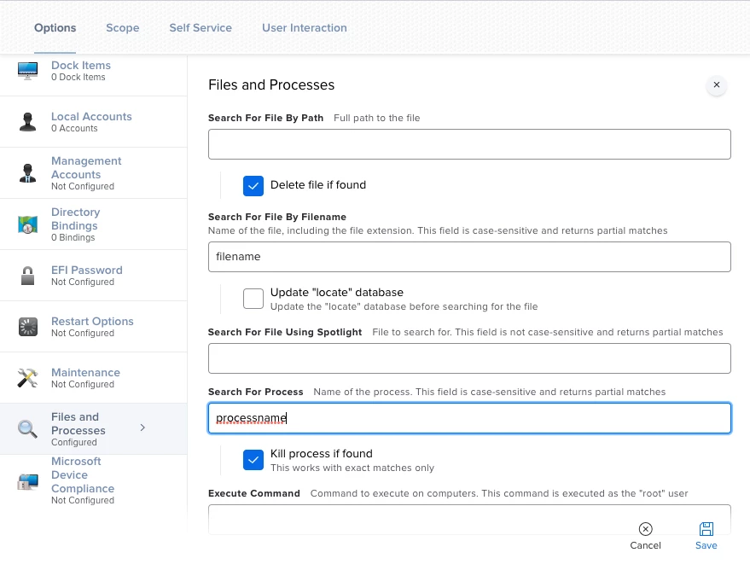Select the Local Accounts silhouette icon
Viewport: 750px width, 570px height.
tap(28, 122)
